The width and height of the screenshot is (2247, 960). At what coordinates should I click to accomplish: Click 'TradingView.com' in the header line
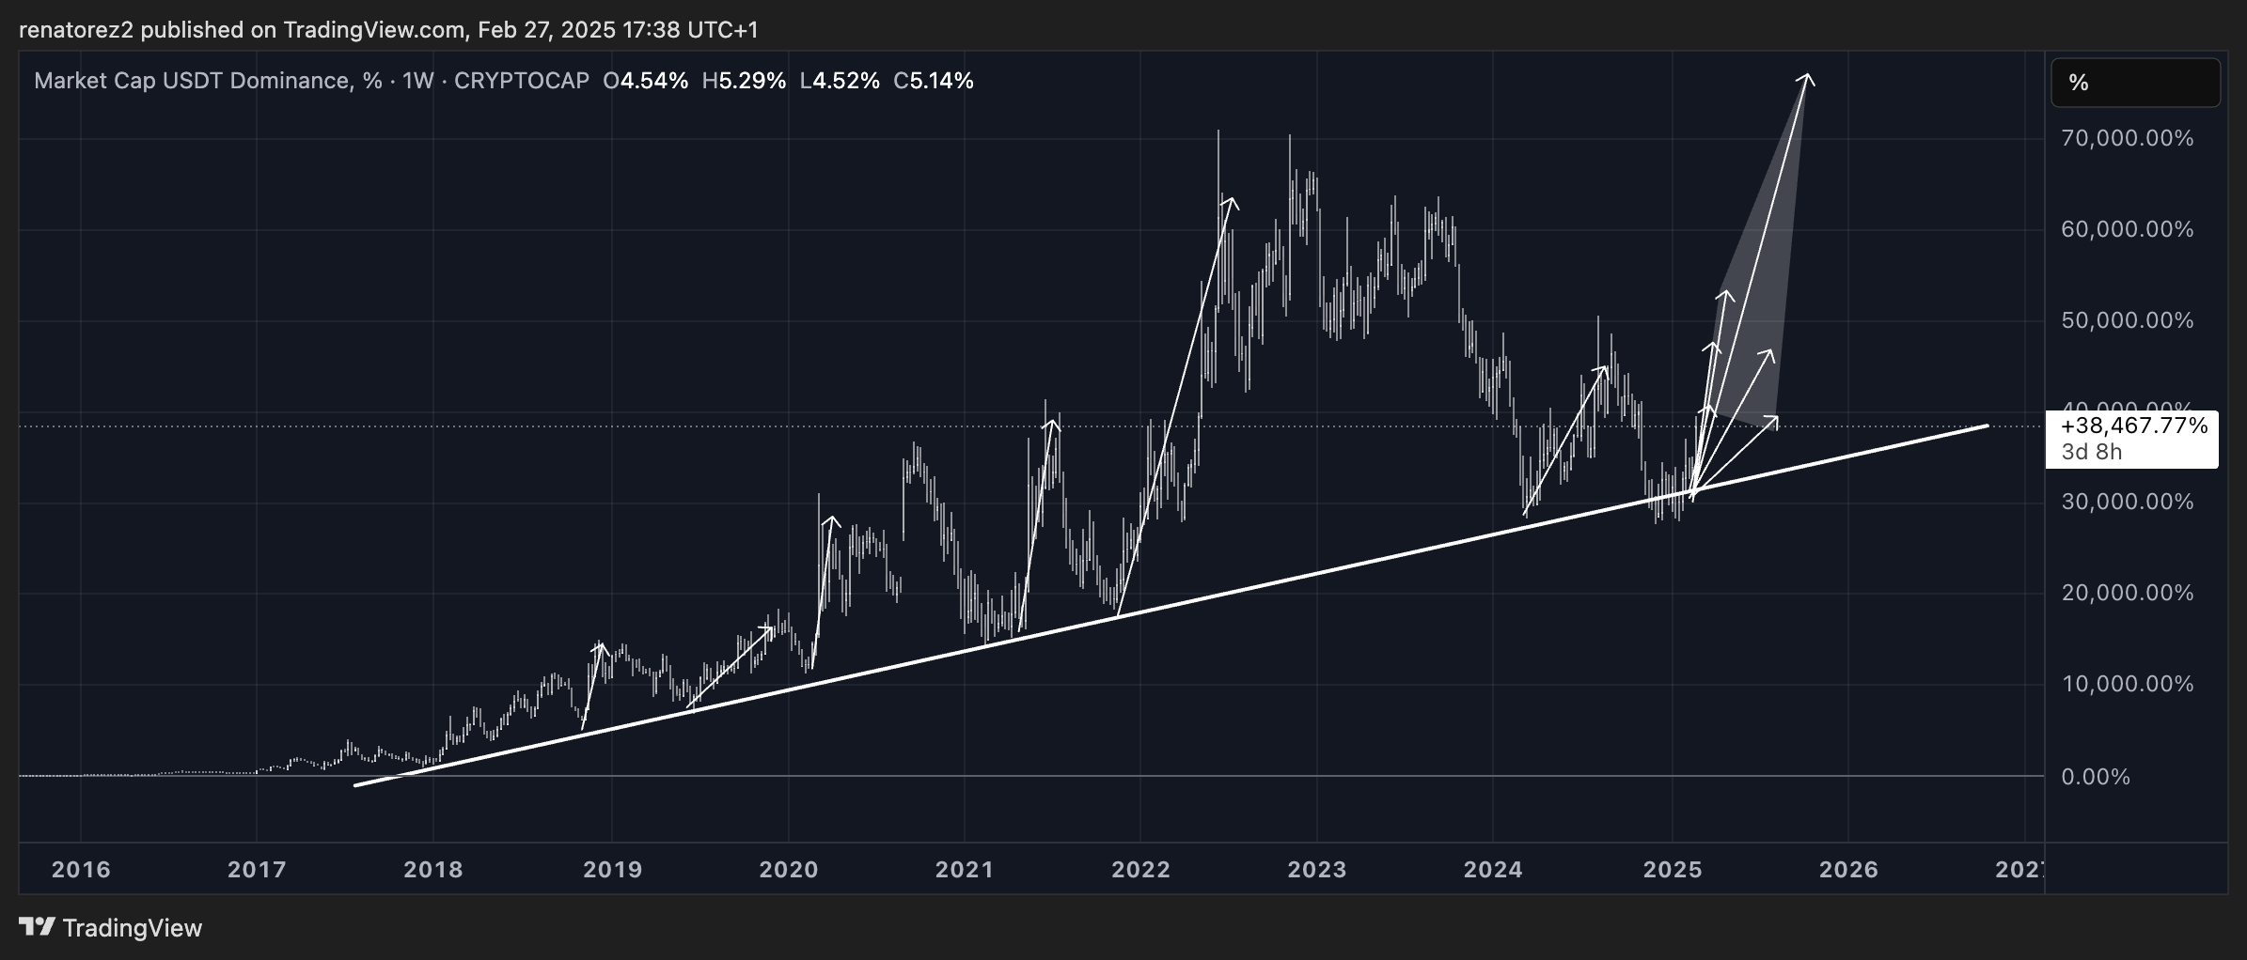(x=374, y=30)
